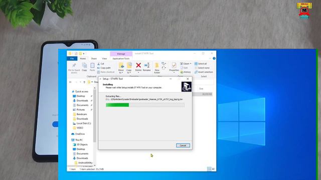Open the Bandicam folder in the sidebar
The width and height of the screenshot is (321, 180).
pyautogui.click(x=80, y=114)
